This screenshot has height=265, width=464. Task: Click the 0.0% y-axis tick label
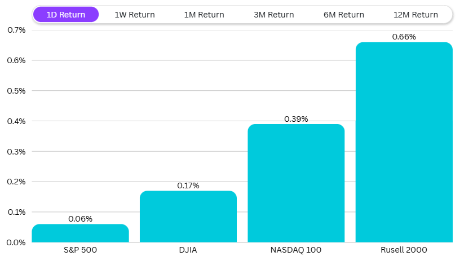[x=16, y=242]
